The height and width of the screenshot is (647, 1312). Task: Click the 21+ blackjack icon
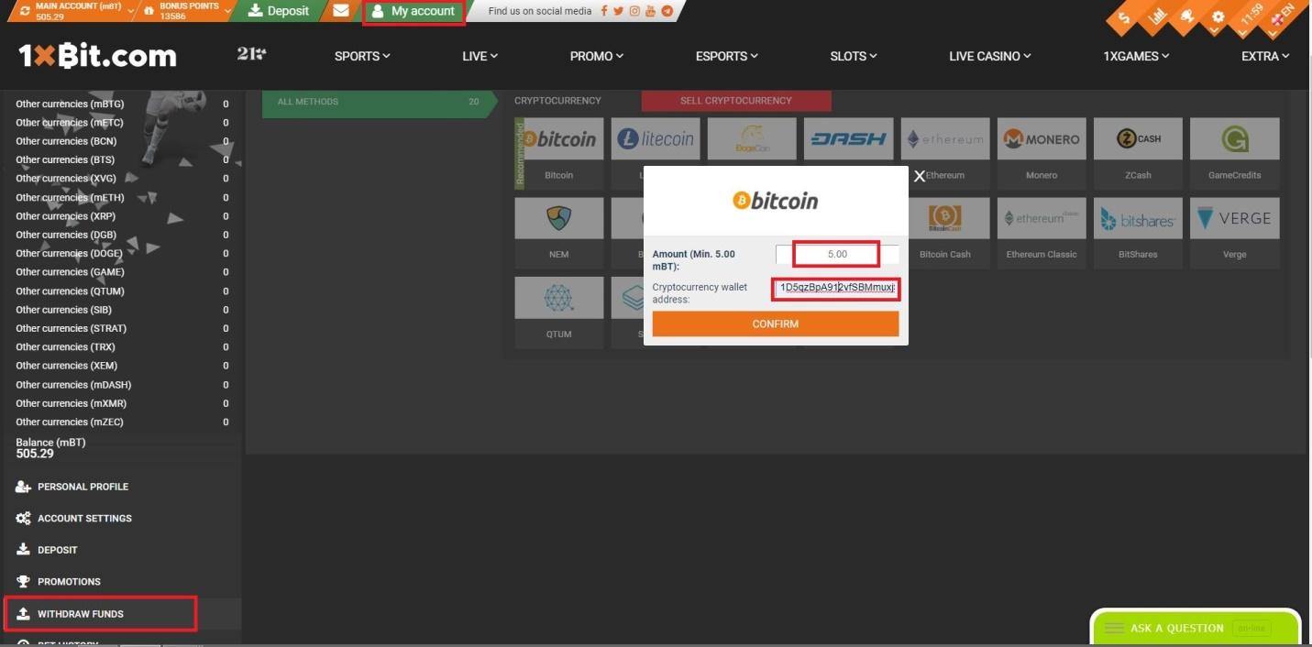tap(250, 55)
